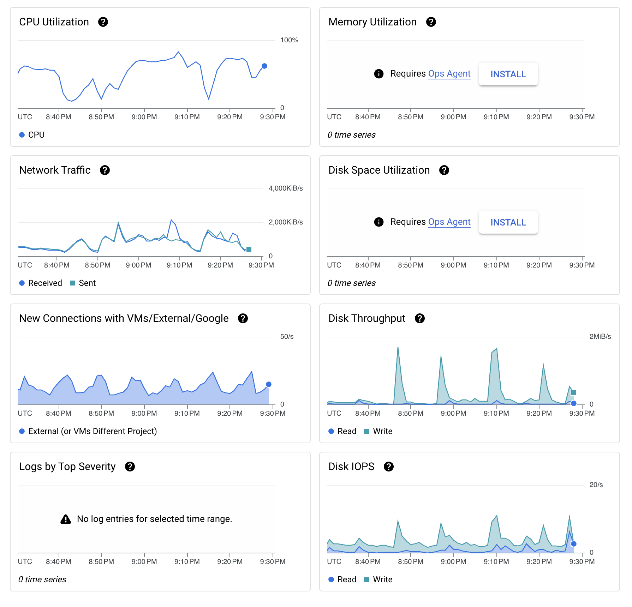Image resolution: width=632 pixels, height=607 pixels.
Task: Toggle Received series in Network Traffic legend
Action: pos(41,283)
